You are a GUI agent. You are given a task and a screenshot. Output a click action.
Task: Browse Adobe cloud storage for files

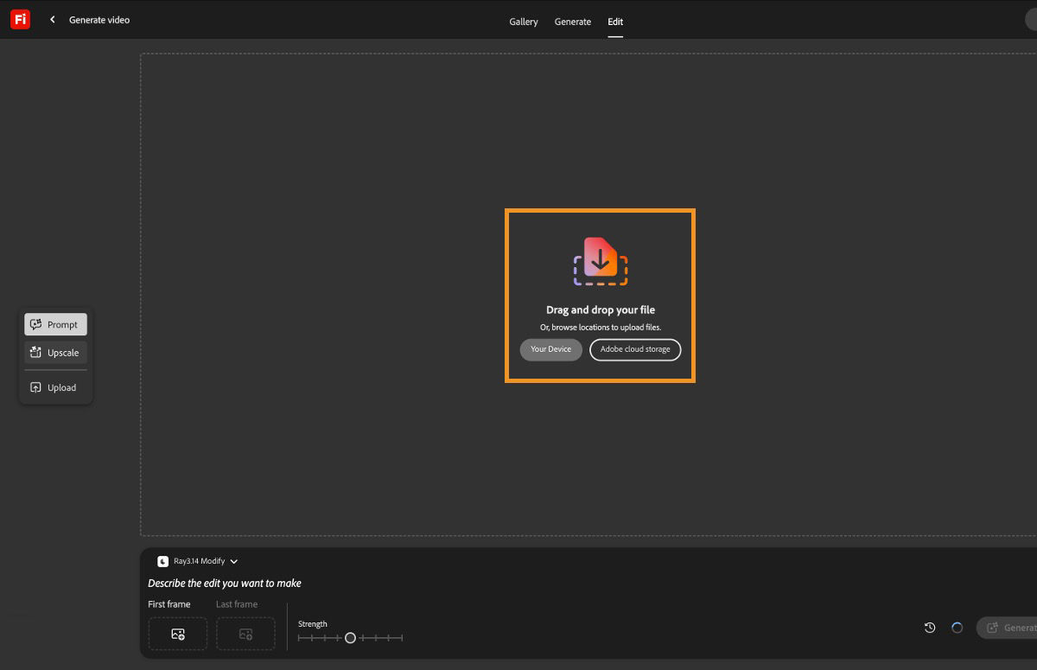coord(635,349)
